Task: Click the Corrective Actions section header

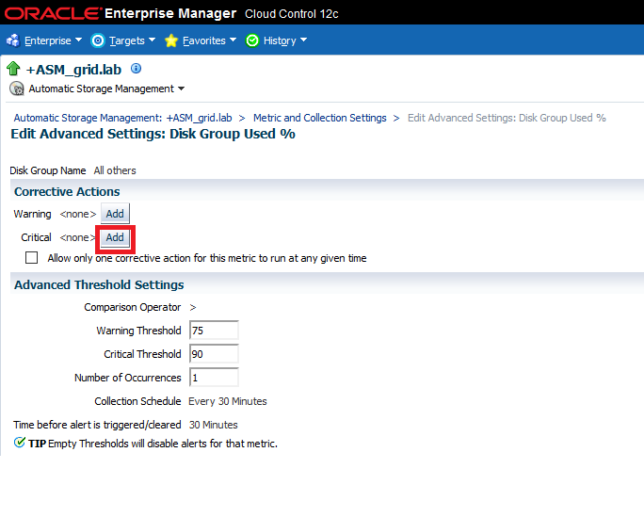Action: pos(67,191)
